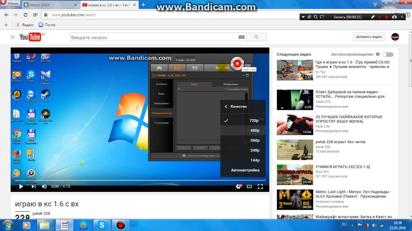
Task: Open the Яндекс bookmark
Action: coord(25,25)
